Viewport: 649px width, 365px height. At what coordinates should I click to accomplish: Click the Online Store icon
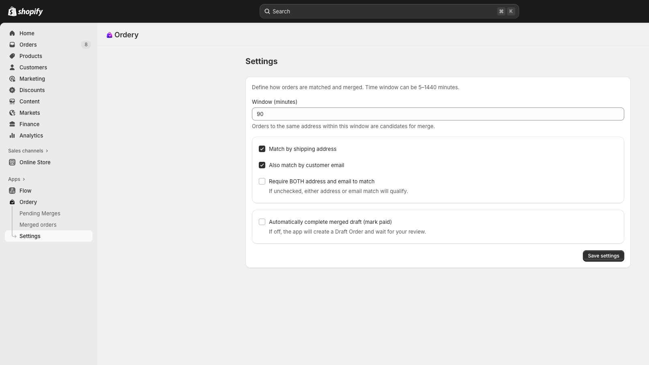pyautogui.click(x=12, y=162)
